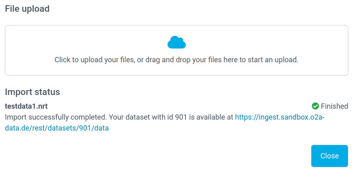Image resolution: width=354 pixels, height=177 pixels.
Task: Click the blue cloud upload icon
Action: pos(177,42)
